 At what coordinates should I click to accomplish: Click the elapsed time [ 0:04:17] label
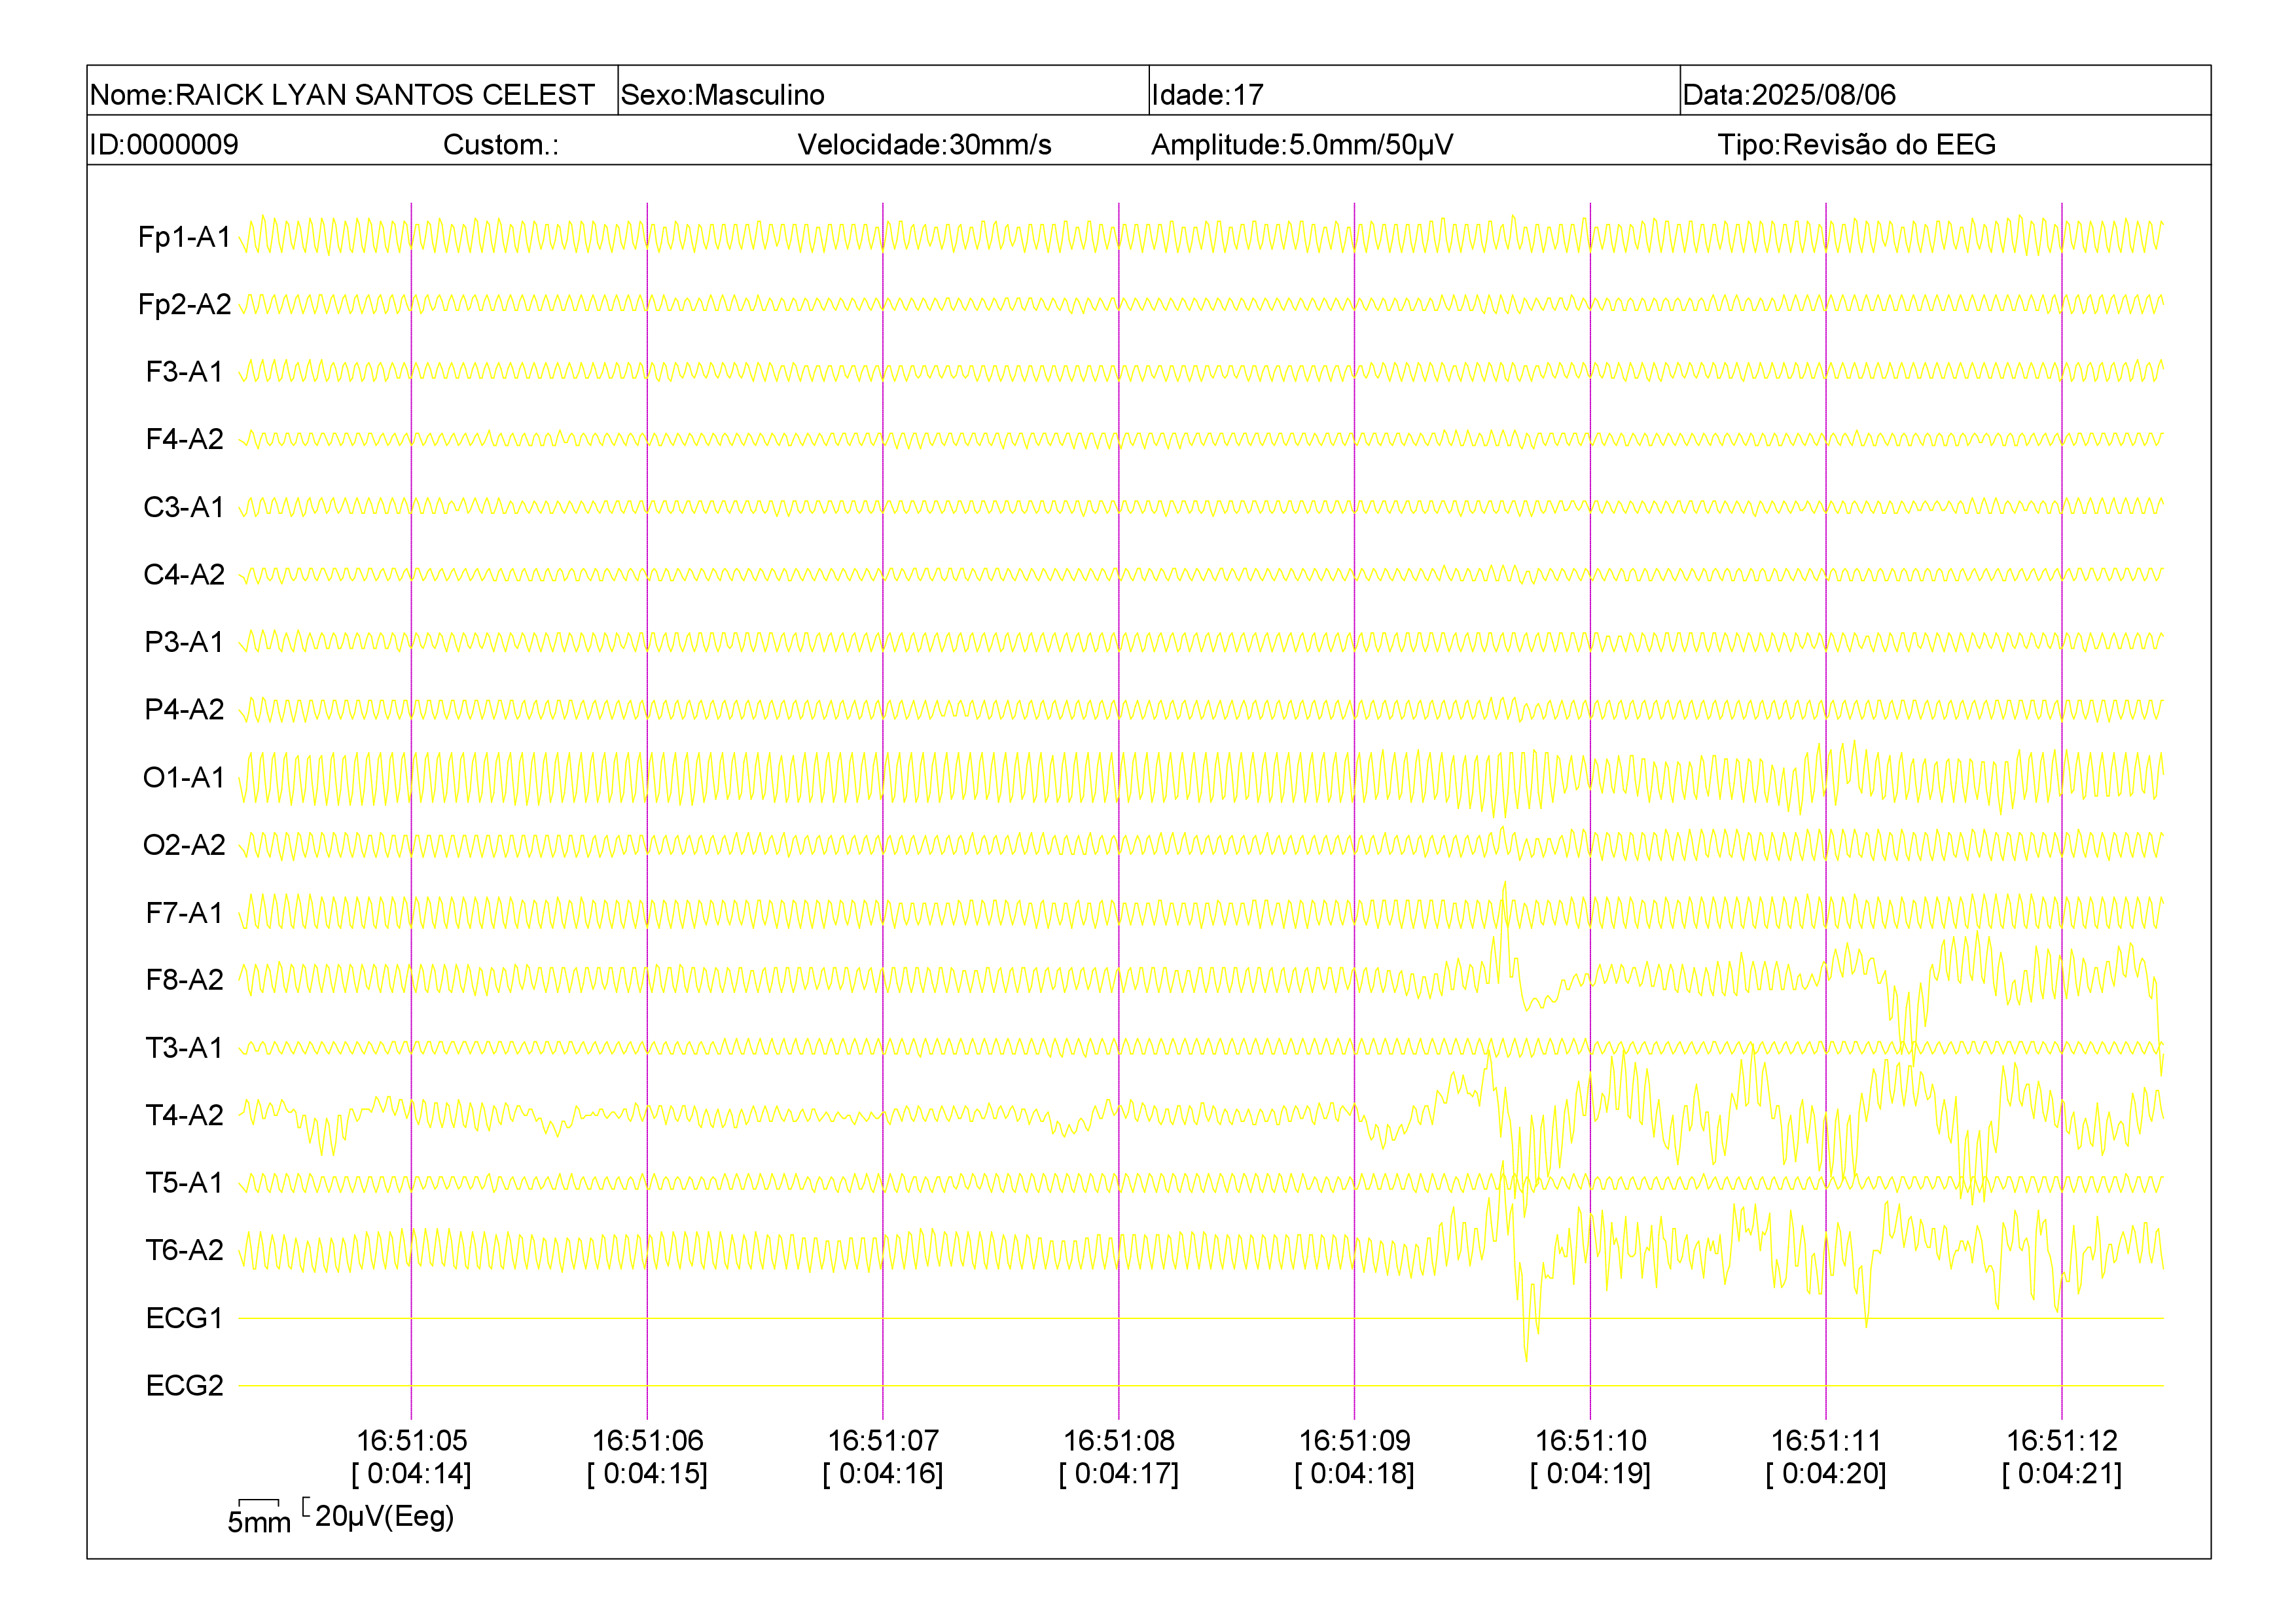pos(1119,1474)
